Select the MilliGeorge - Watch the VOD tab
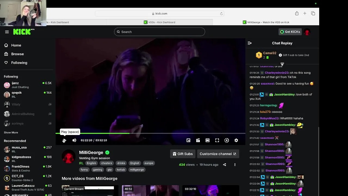Image resolution: width=348 pixels, height=196 pixels. click(x=266, y=22)
